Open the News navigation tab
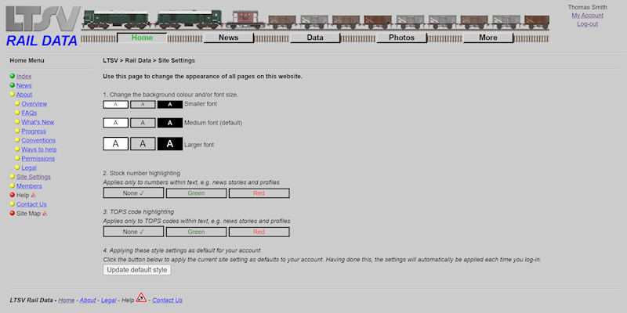 [228, 38]
